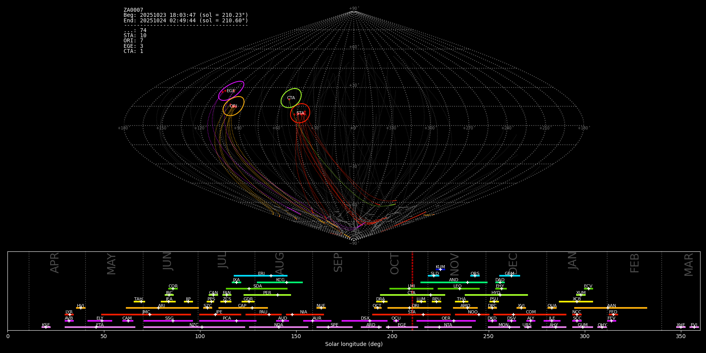Select the LEO shower bar in timeline
Viewport: 706px width, 353px height.
pyautogui.click(x=458, y=289)
